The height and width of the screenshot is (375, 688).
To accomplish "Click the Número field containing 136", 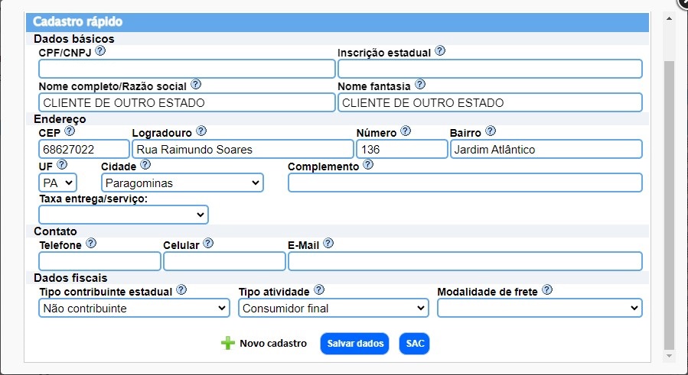I will pos(402,149).
